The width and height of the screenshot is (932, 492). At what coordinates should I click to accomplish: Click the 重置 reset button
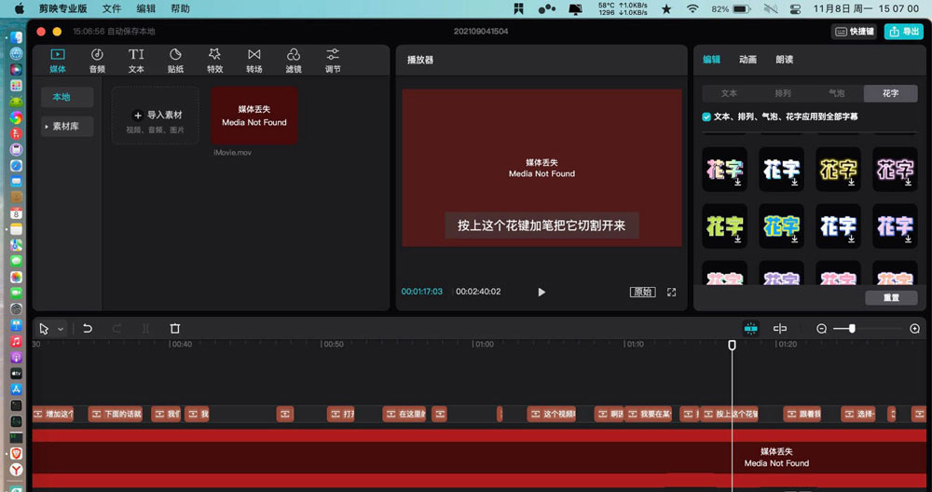point(891,297)
